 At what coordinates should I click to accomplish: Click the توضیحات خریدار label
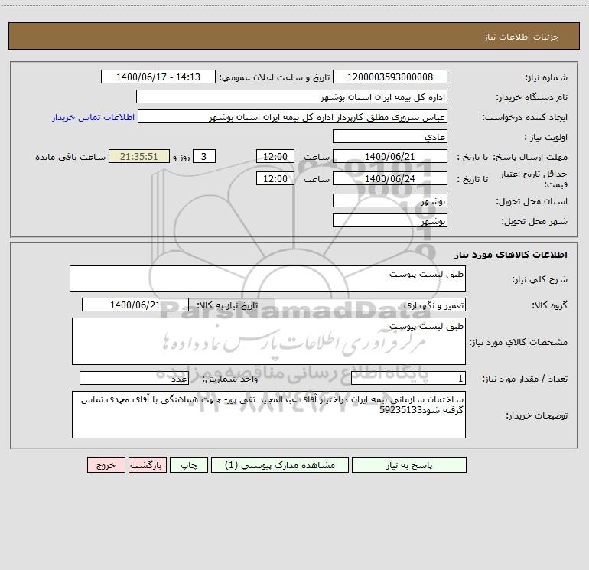537,415
